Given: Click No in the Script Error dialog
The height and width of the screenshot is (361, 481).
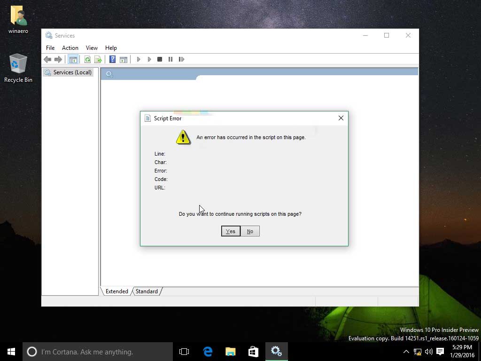Looking at the screenshot, I should pos(250,231).
